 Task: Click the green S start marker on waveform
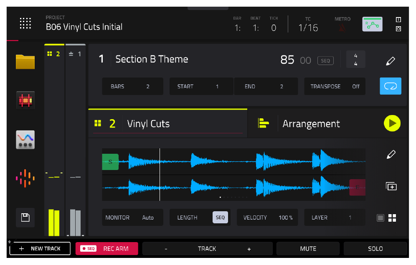point(110,162)
